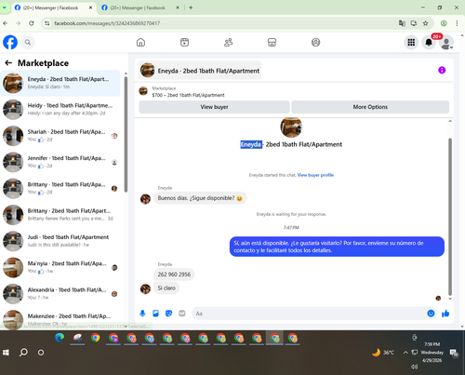
Task: Open Groups icon in top navigation
Action: click(x=315, y=42)
